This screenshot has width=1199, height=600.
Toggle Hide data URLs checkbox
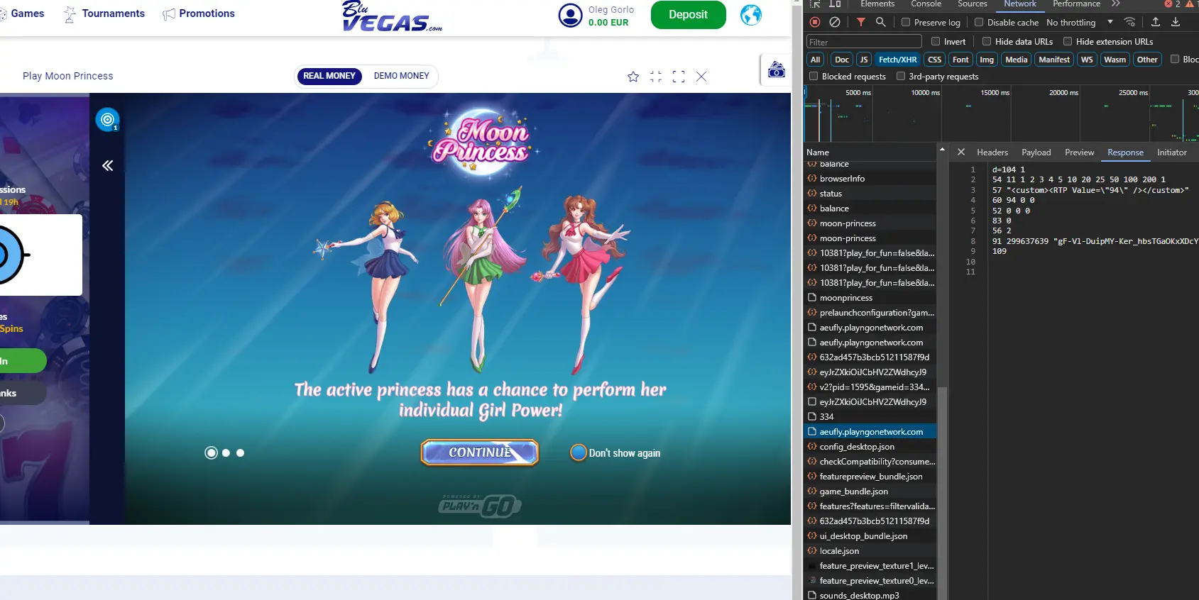987,41
